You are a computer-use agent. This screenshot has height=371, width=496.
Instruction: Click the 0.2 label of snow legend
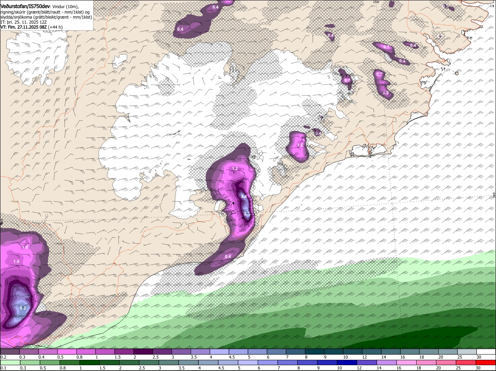[3, 357]
